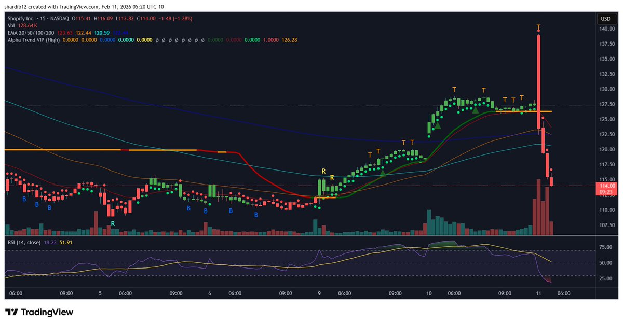Image resolution: width=623 pixels, height=325 pixels.
Task: Click the 135.00 price axis label
Action: point(607,59)
